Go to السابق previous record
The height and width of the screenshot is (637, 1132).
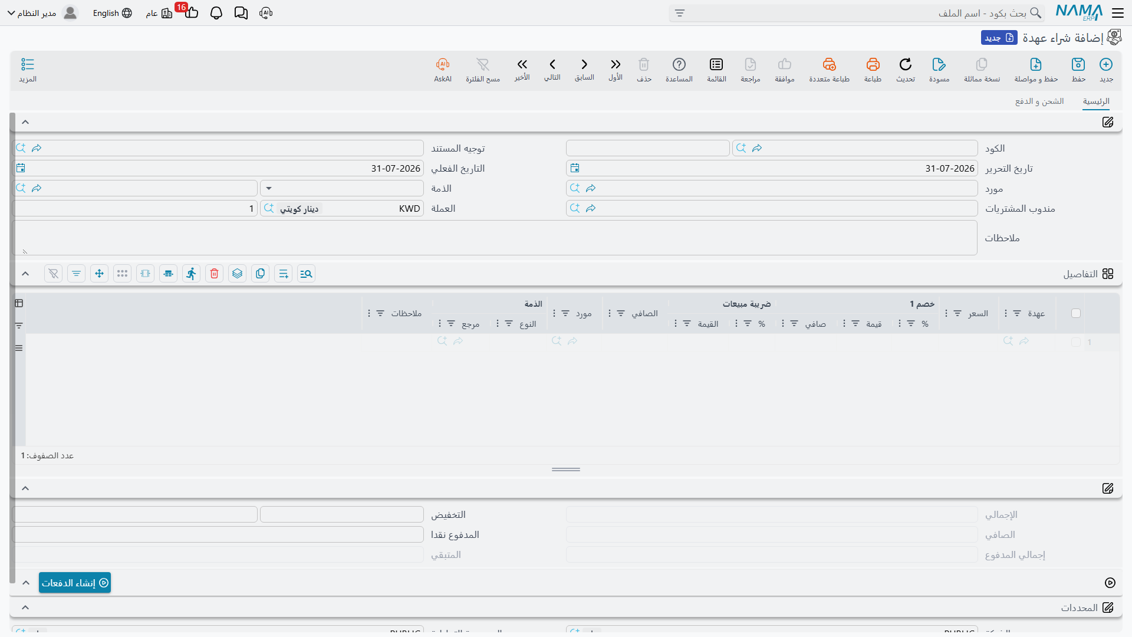584,64
